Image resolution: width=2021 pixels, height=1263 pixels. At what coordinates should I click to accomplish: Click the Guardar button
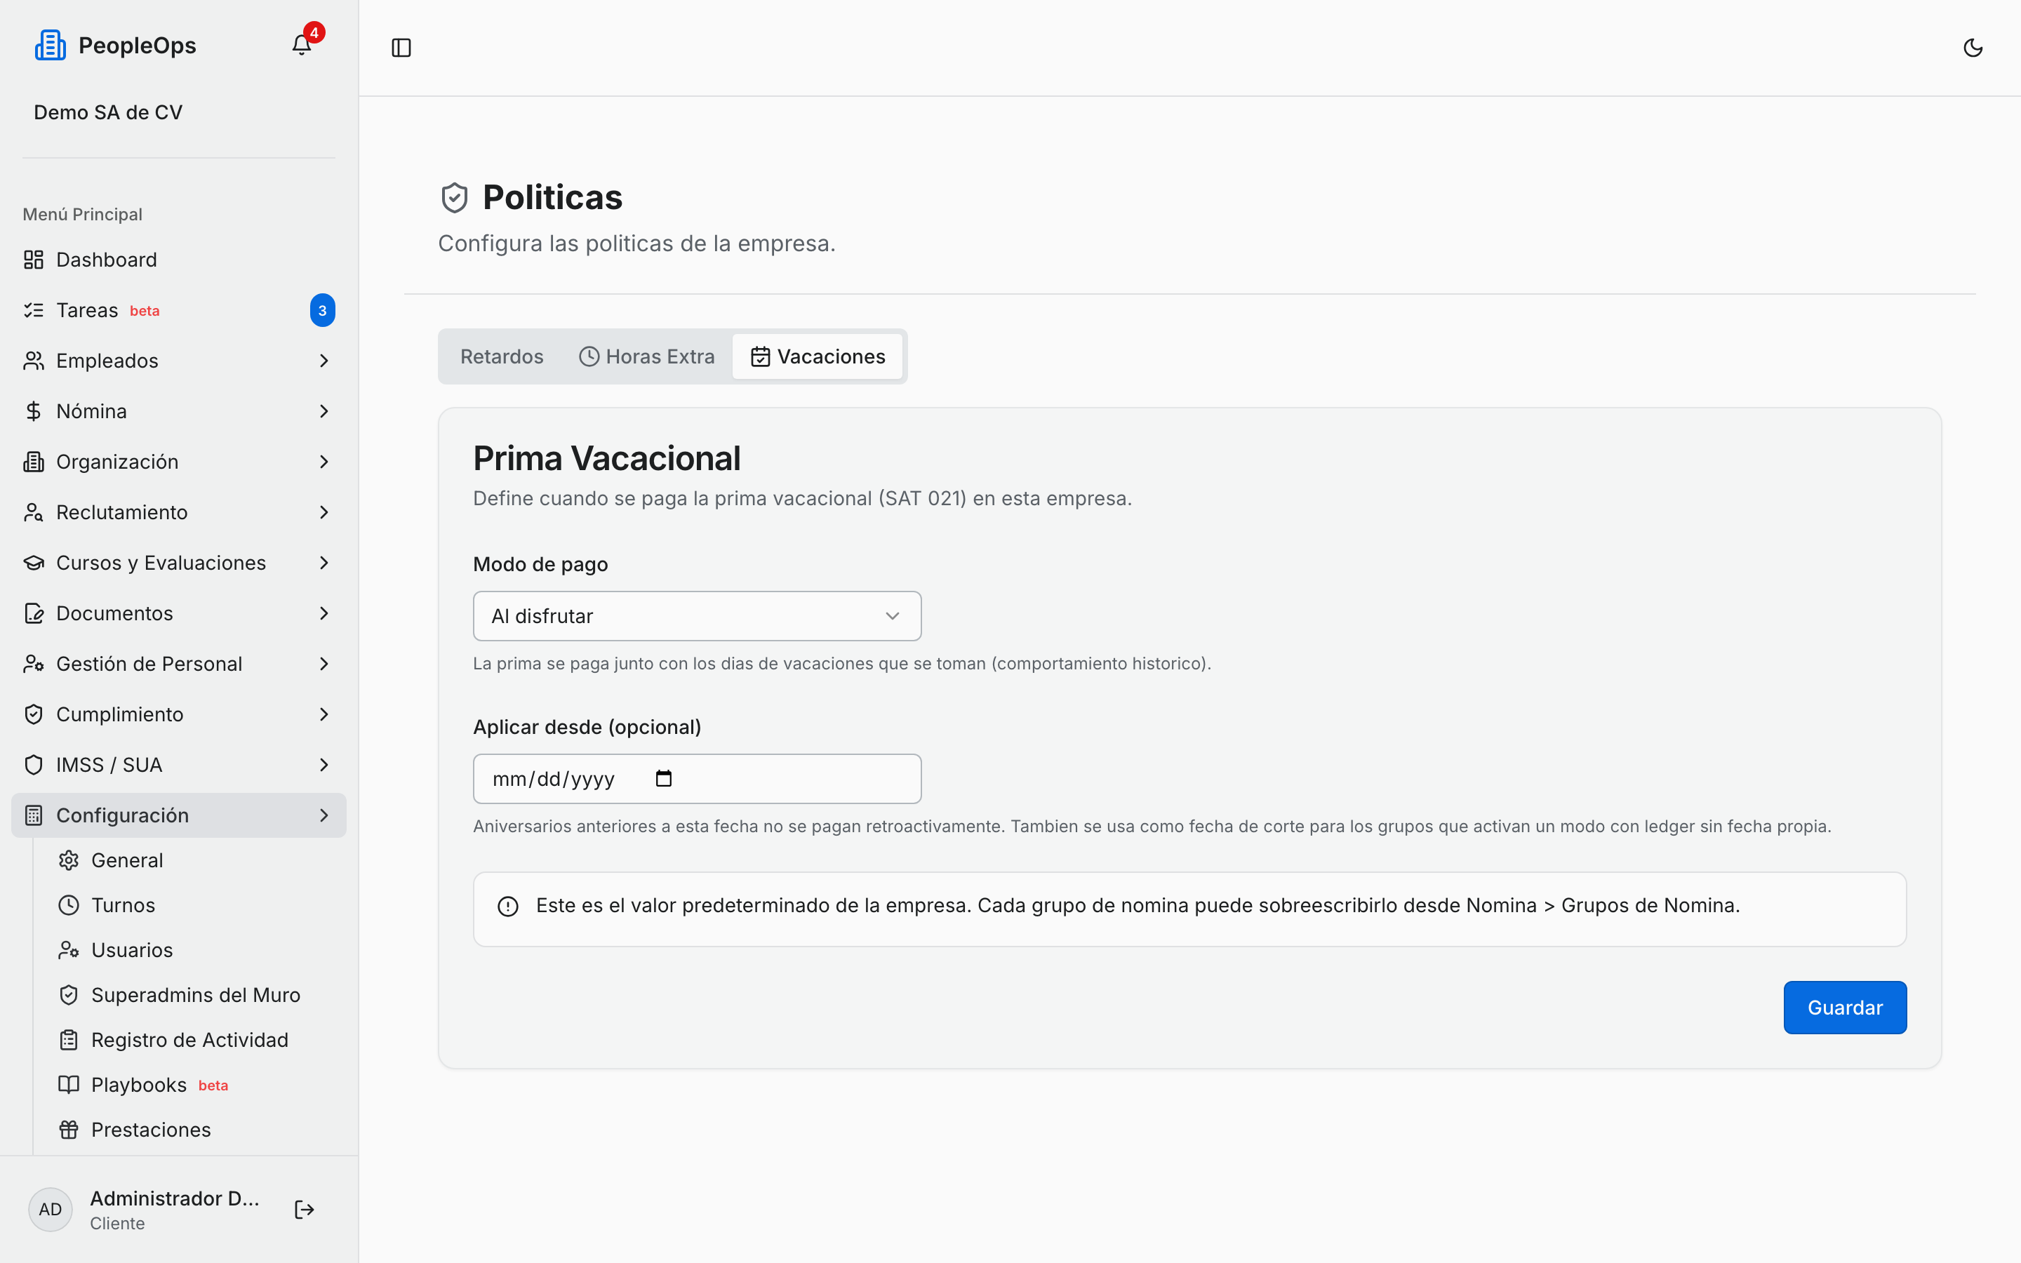pyautogui.click(x=1845, y=1008)
